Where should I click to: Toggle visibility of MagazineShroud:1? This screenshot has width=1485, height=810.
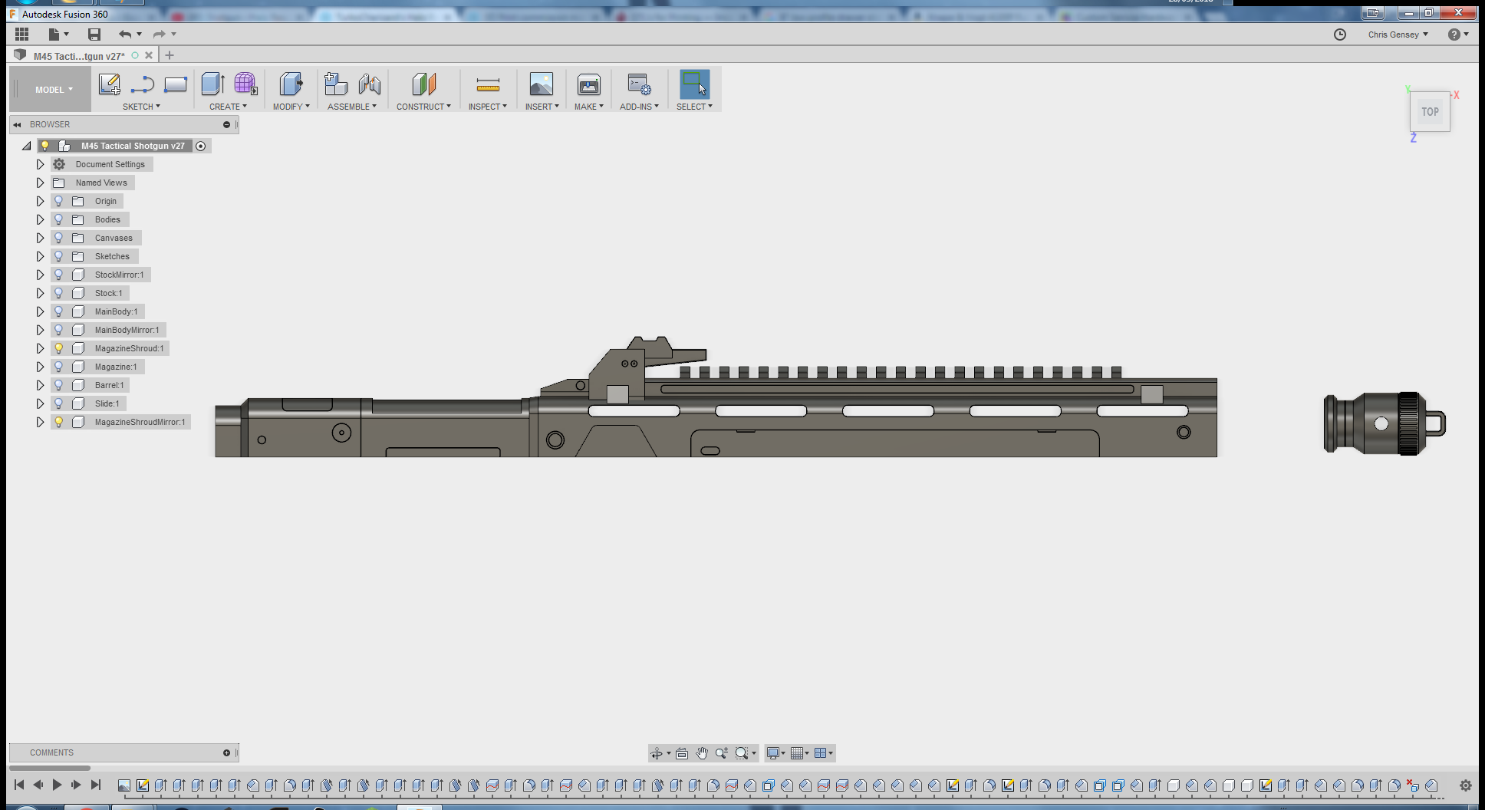[x=59, y=348]
